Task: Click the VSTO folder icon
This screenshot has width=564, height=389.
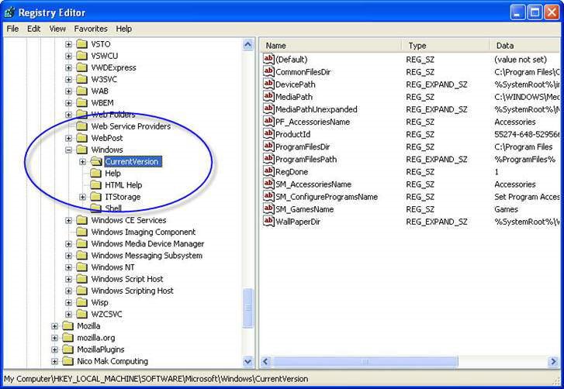Action: [x=82, y=44]
